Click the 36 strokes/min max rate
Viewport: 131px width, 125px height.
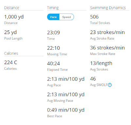pyautogui.click(x=107, y=48)
